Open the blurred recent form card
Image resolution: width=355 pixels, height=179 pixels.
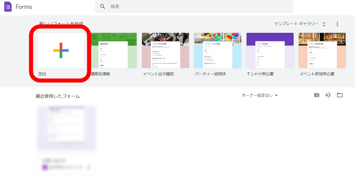pos(66,141)
